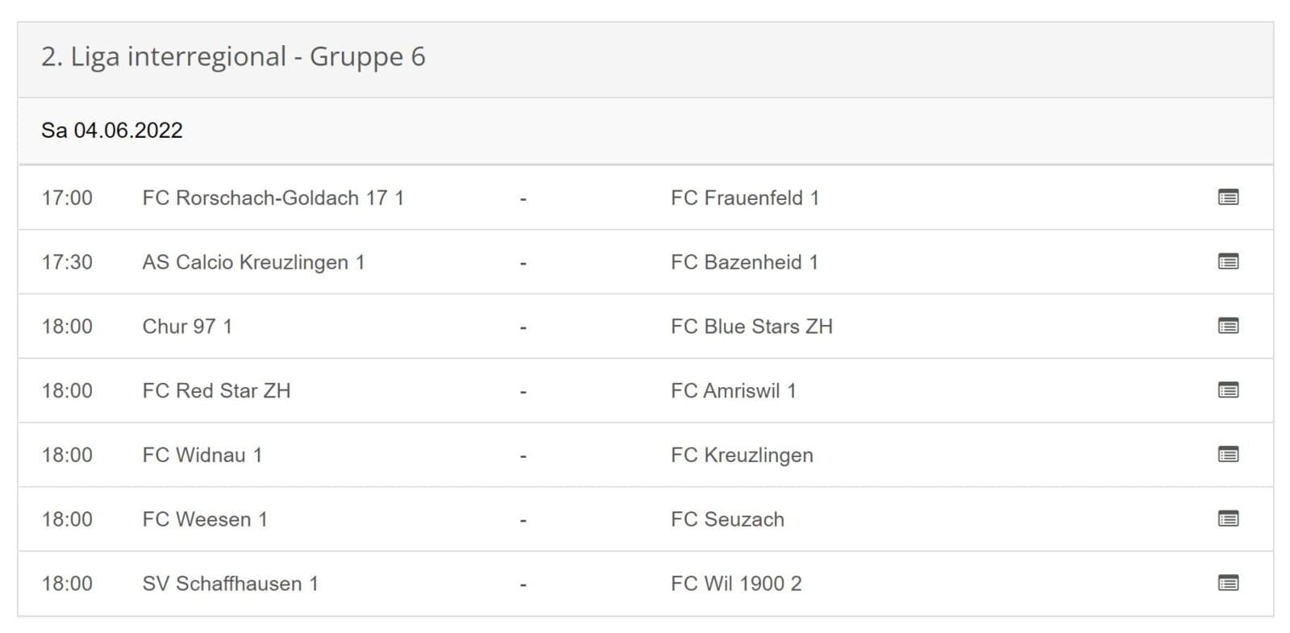1290x633 pixels.
Task: Open FC Kreuzlingen team link
Action: pyautogui.click(x=742, y=456)
